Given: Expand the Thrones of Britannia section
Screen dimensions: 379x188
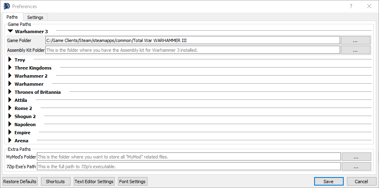Looking at the screenshot, I should 10,92.
